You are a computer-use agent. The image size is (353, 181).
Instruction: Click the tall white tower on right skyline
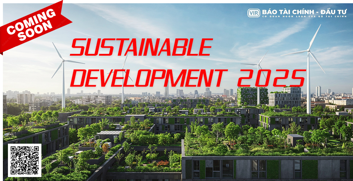click(x=318, y=91)
